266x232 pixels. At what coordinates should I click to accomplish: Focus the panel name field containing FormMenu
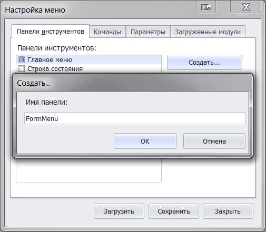(x=135, y=118)
